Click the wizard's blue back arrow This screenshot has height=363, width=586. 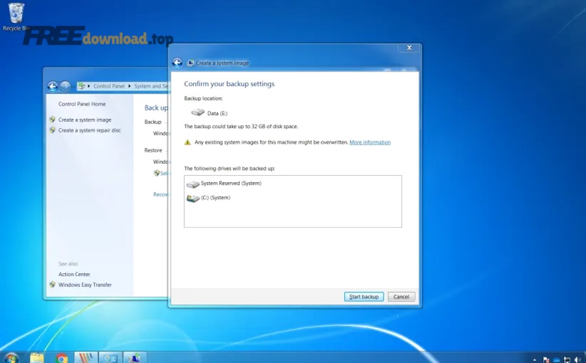pos(177,62)
